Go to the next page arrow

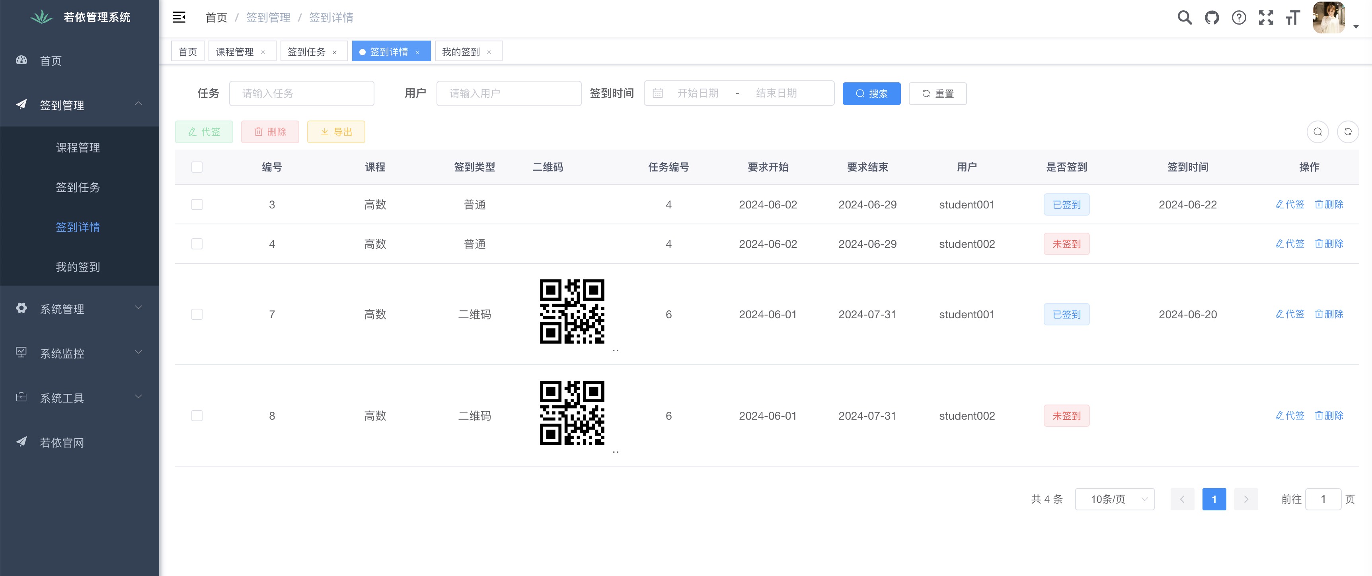point(1246,499)
